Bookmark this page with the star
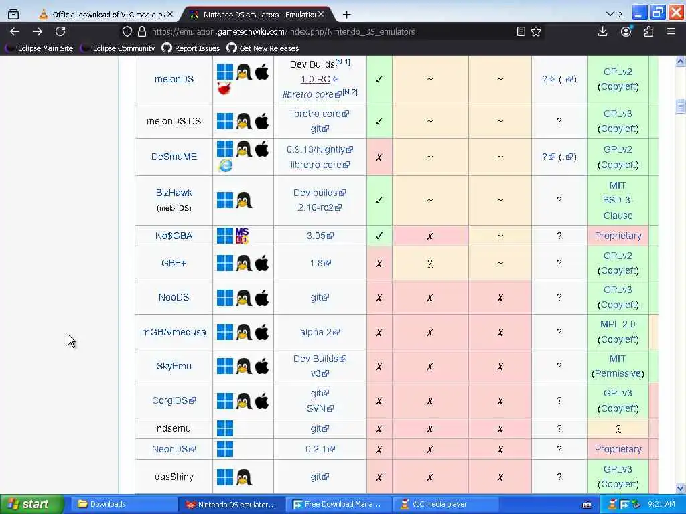686x514 pixels. click(x=536, y=31)
